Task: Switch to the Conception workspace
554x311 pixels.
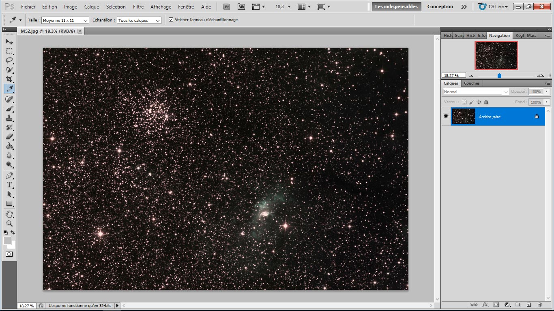Action: (440, 6)
